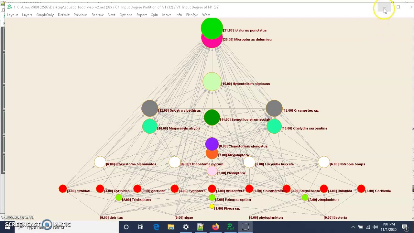The image size is (414, 233).
Task: Click the phytoplankton label
Action: pos(266,217)
